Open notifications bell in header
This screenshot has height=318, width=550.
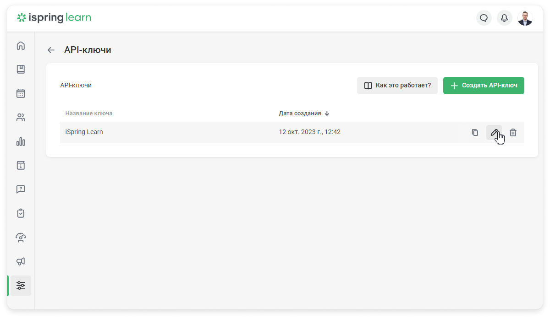click(x=505, y=18)
